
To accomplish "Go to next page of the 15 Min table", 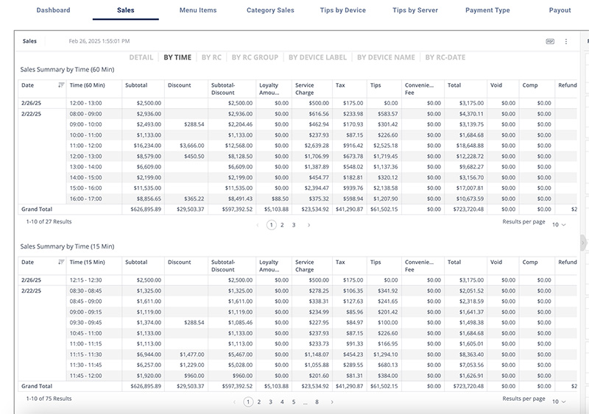I will click(332, 402).
